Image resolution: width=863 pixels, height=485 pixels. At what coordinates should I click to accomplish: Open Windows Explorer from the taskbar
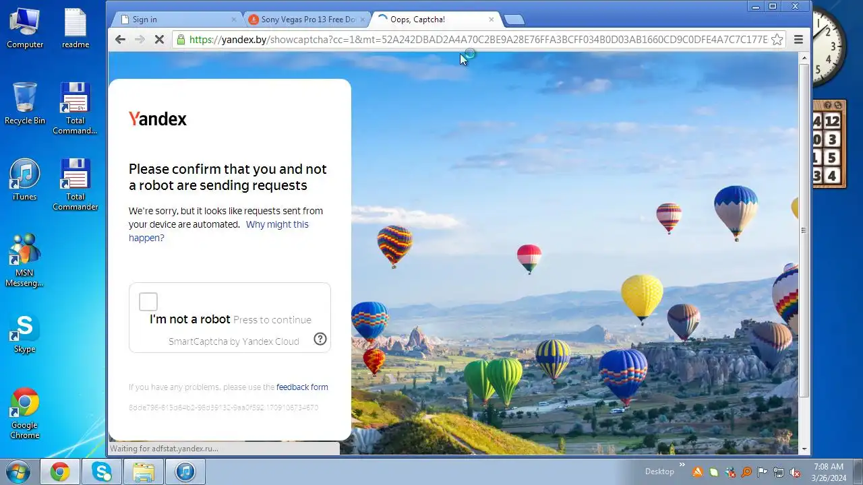coord(144,472)
